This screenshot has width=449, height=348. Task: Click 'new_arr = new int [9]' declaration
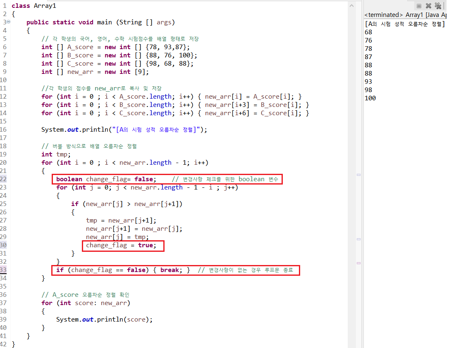(x=95, y=72)
